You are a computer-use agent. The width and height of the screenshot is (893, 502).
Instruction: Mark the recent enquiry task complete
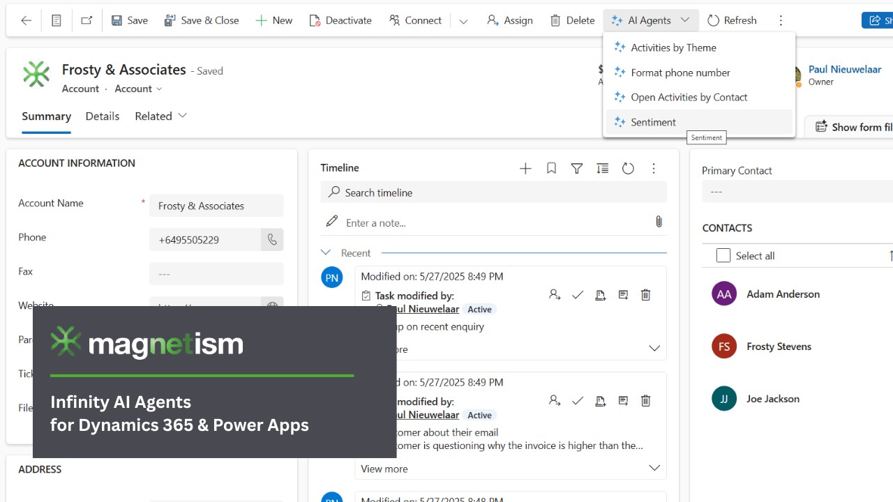[578, 295]
